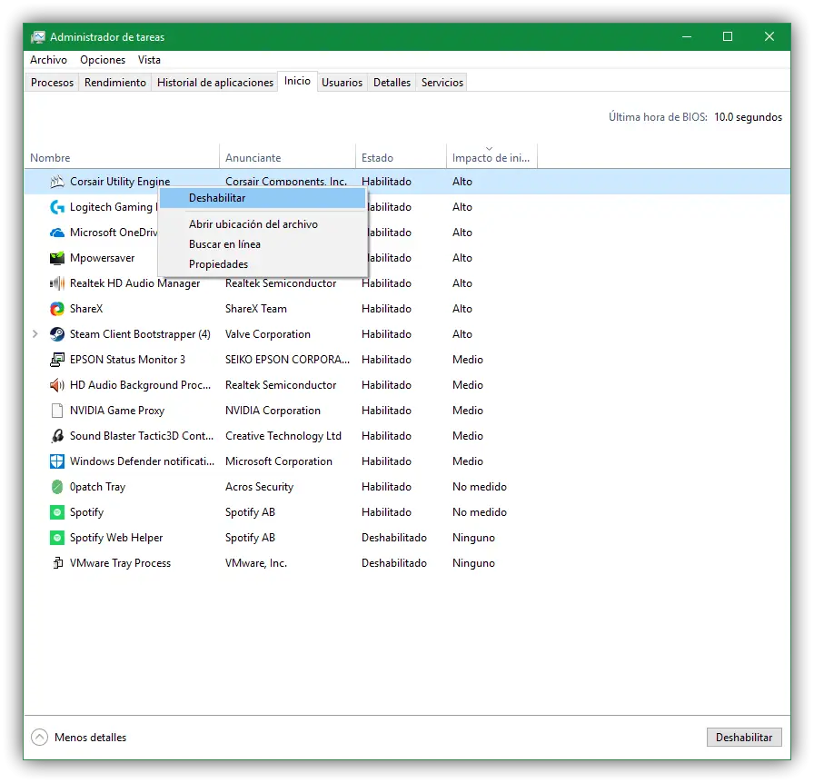Click Deshabilitado status of VMware Tray Process
Screen dimensions: 814x783
click(x=394, y=563)
